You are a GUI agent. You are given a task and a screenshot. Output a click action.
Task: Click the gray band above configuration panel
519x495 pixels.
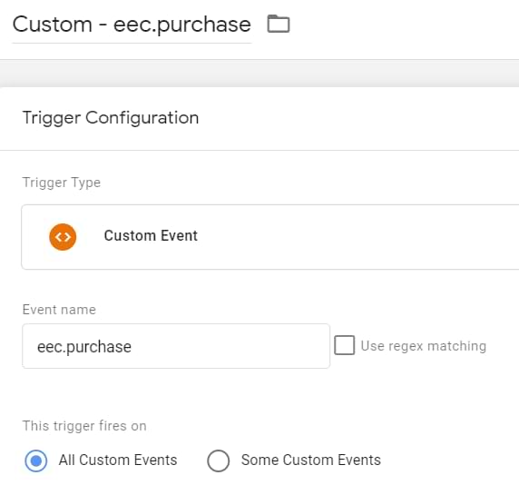259,74
